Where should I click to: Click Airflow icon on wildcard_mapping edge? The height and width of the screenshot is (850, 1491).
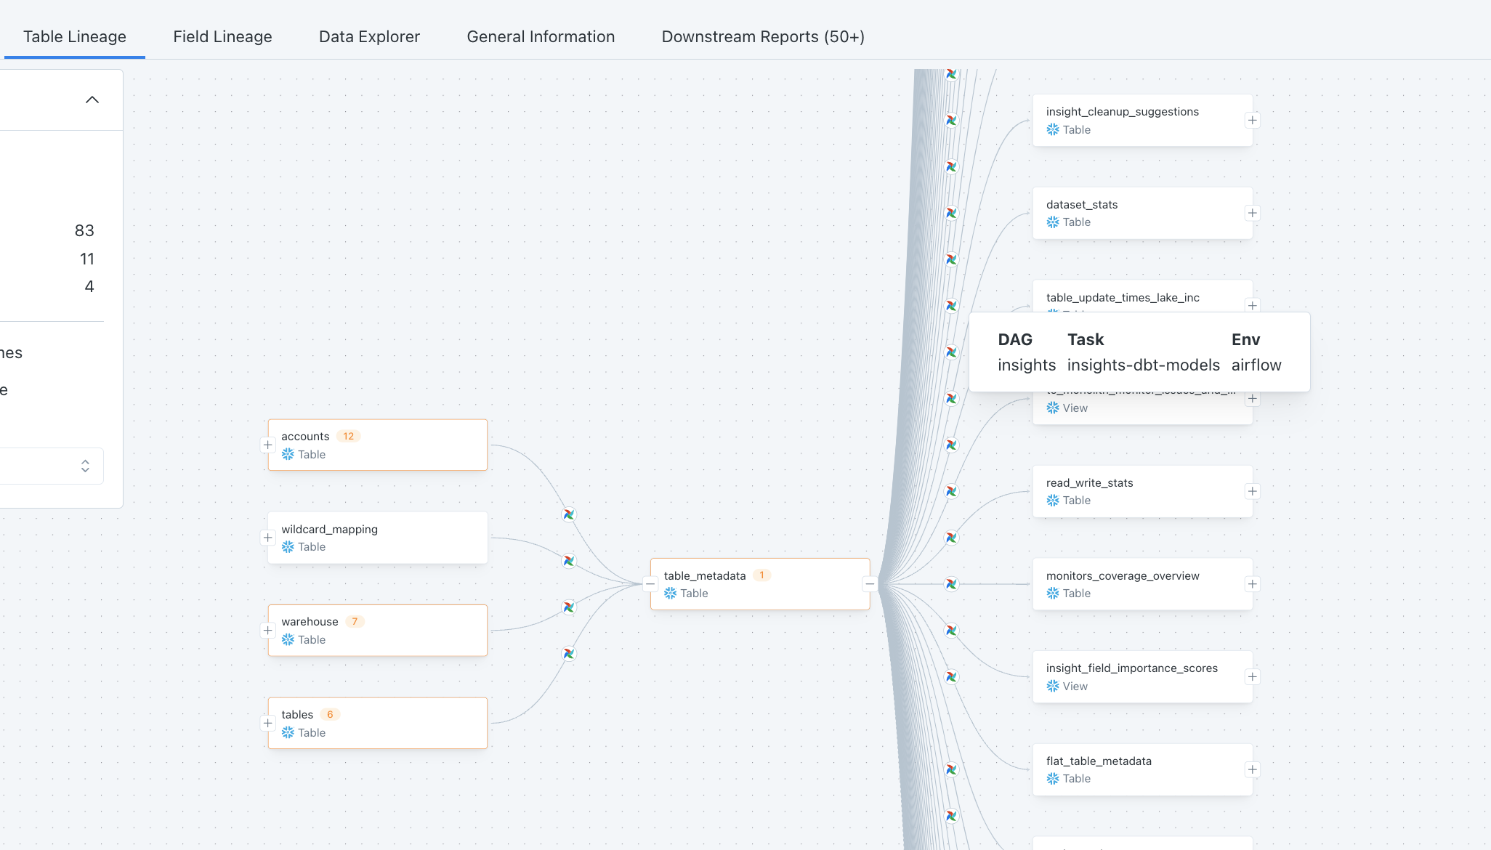click(x=569, y=561)
